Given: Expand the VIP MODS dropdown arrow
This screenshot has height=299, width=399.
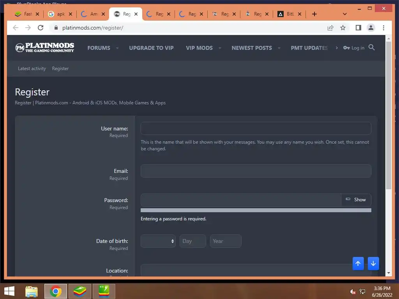Looking at the screenshot, I should (220, 48).
